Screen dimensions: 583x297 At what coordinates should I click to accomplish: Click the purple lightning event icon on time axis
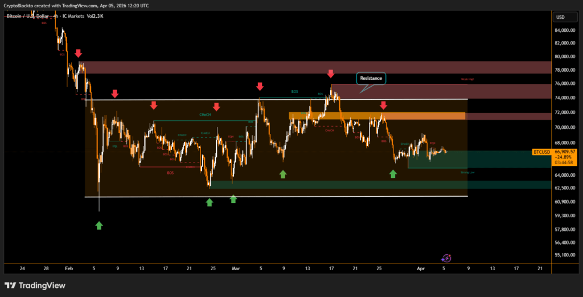coord(447,258)
